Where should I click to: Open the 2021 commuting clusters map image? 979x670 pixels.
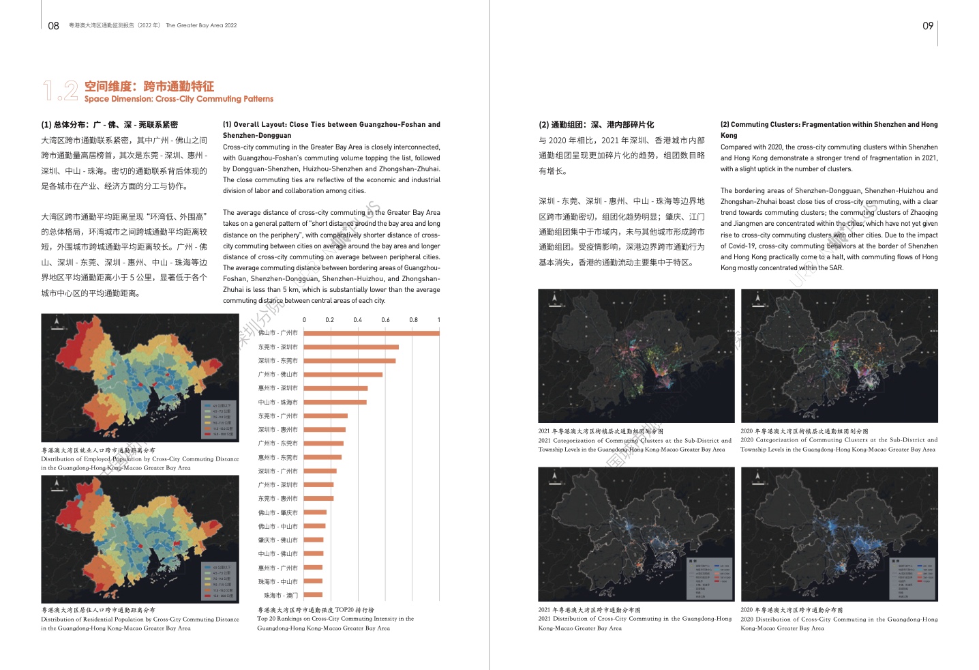[635, 355]
